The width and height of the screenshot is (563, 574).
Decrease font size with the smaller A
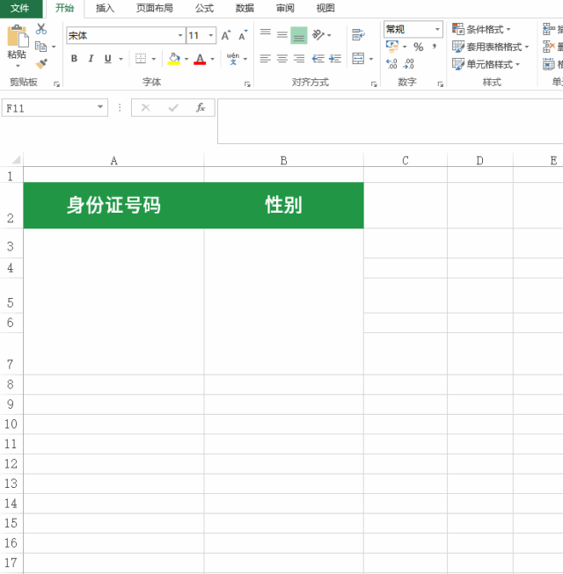click(243, 35)
